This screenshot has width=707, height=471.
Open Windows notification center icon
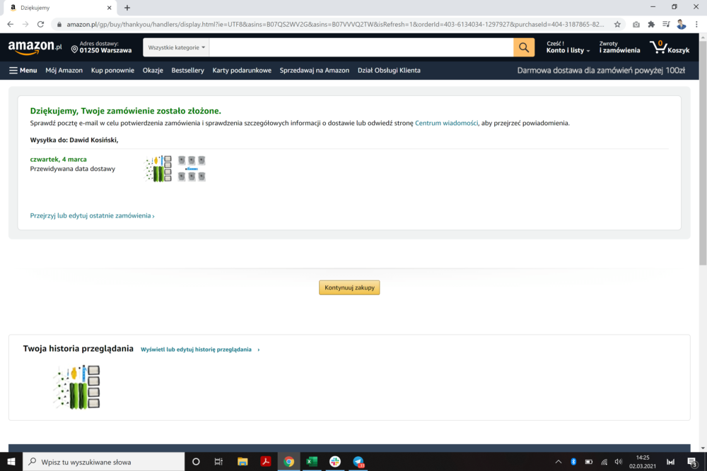pos(692,462)
